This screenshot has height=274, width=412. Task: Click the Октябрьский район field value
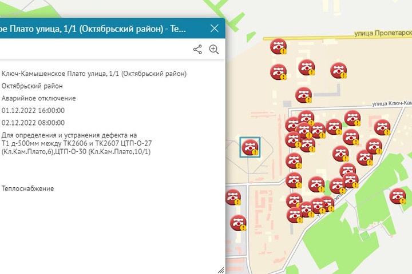32,86
